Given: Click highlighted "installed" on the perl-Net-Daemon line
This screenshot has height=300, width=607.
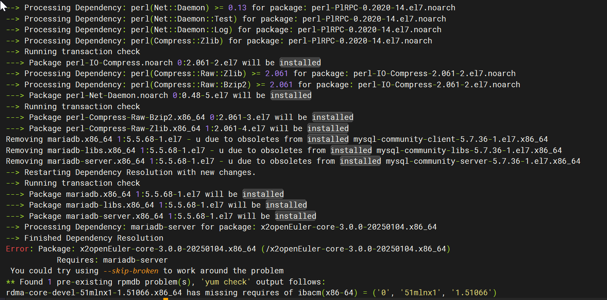Looking at the screenshot, I should (291, 95).
